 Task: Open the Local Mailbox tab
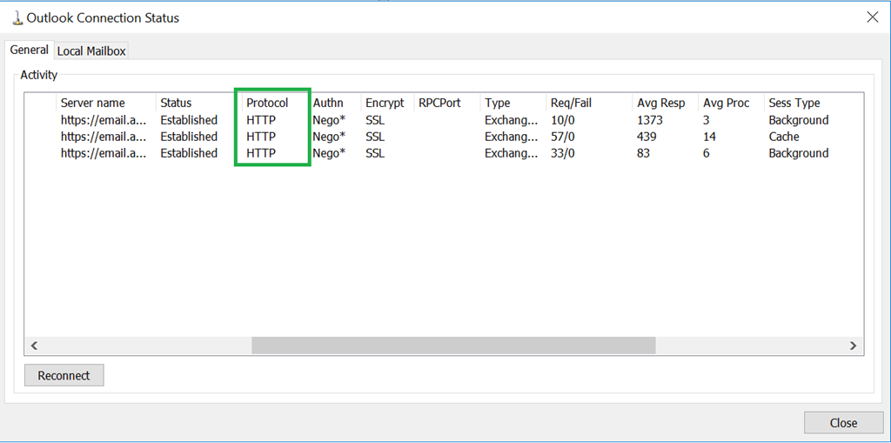(x=90, y=50)
